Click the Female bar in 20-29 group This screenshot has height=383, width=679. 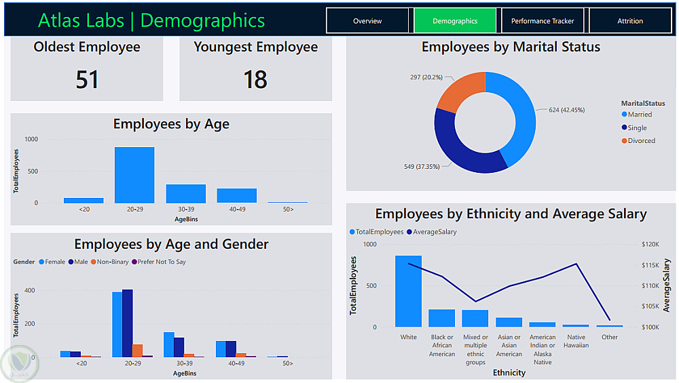tap(117, 325)
